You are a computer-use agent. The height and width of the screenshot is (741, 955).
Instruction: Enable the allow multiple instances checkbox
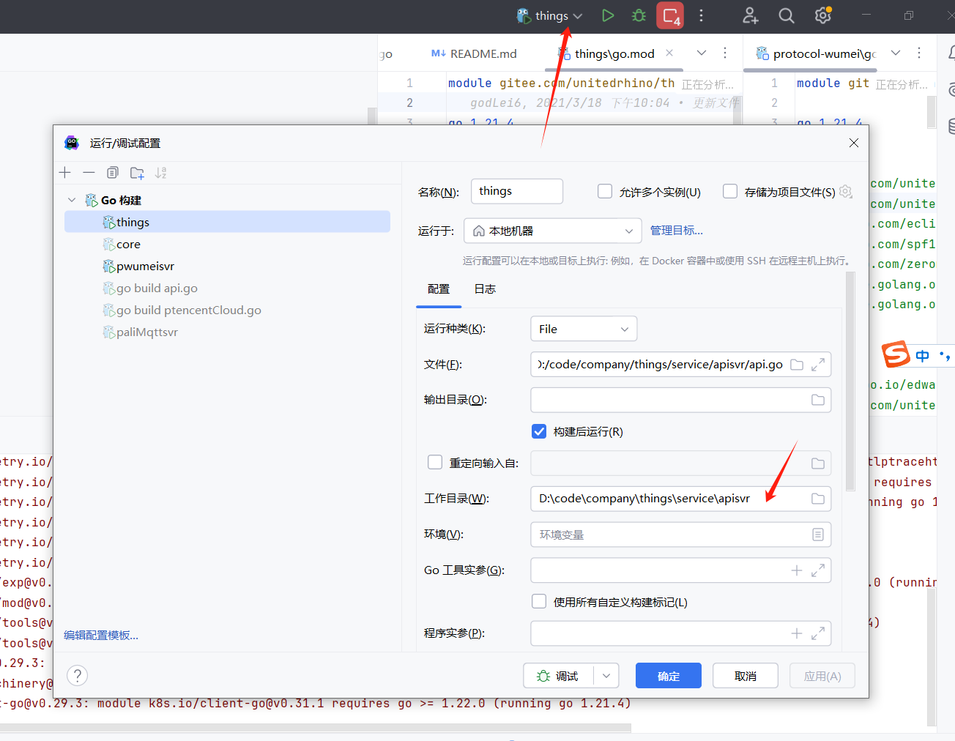tap(605, 192)
